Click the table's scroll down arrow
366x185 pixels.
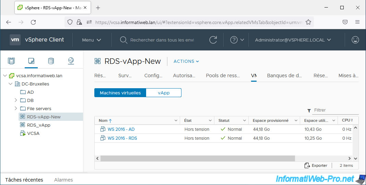tap(355, 158)
